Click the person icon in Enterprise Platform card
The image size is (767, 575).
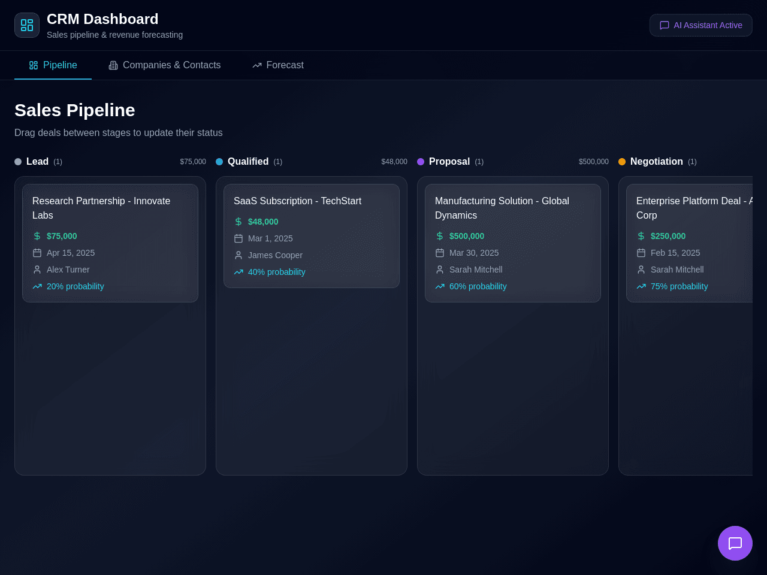coord(641,270)
